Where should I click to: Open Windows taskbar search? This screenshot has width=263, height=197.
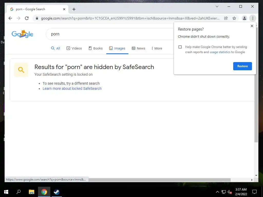[18, 192]
